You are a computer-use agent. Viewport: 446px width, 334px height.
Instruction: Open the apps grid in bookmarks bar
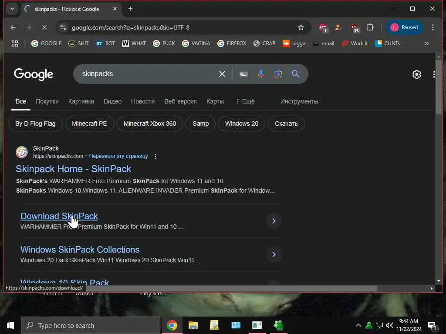coord(15,43)
